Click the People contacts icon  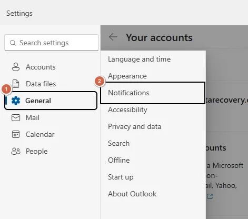(x=16, y=151)
